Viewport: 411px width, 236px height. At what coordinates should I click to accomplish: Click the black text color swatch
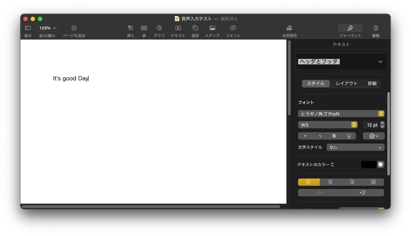[369, 165]
